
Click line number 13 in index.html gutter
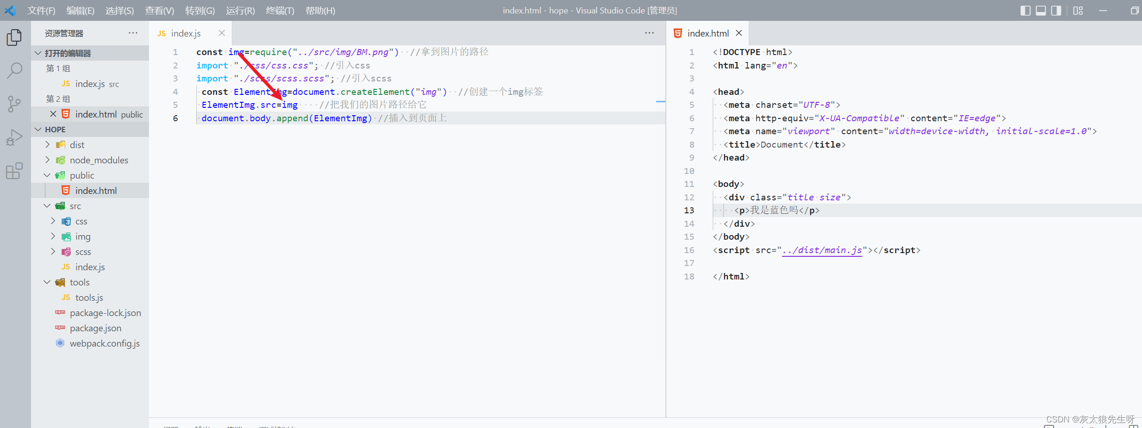point(689,210)
